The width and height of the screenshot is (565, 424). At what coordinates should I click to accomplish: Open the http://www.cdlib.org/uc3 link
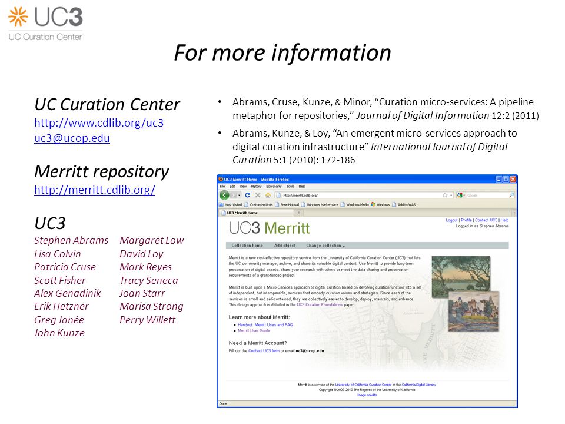coord(99,122)
